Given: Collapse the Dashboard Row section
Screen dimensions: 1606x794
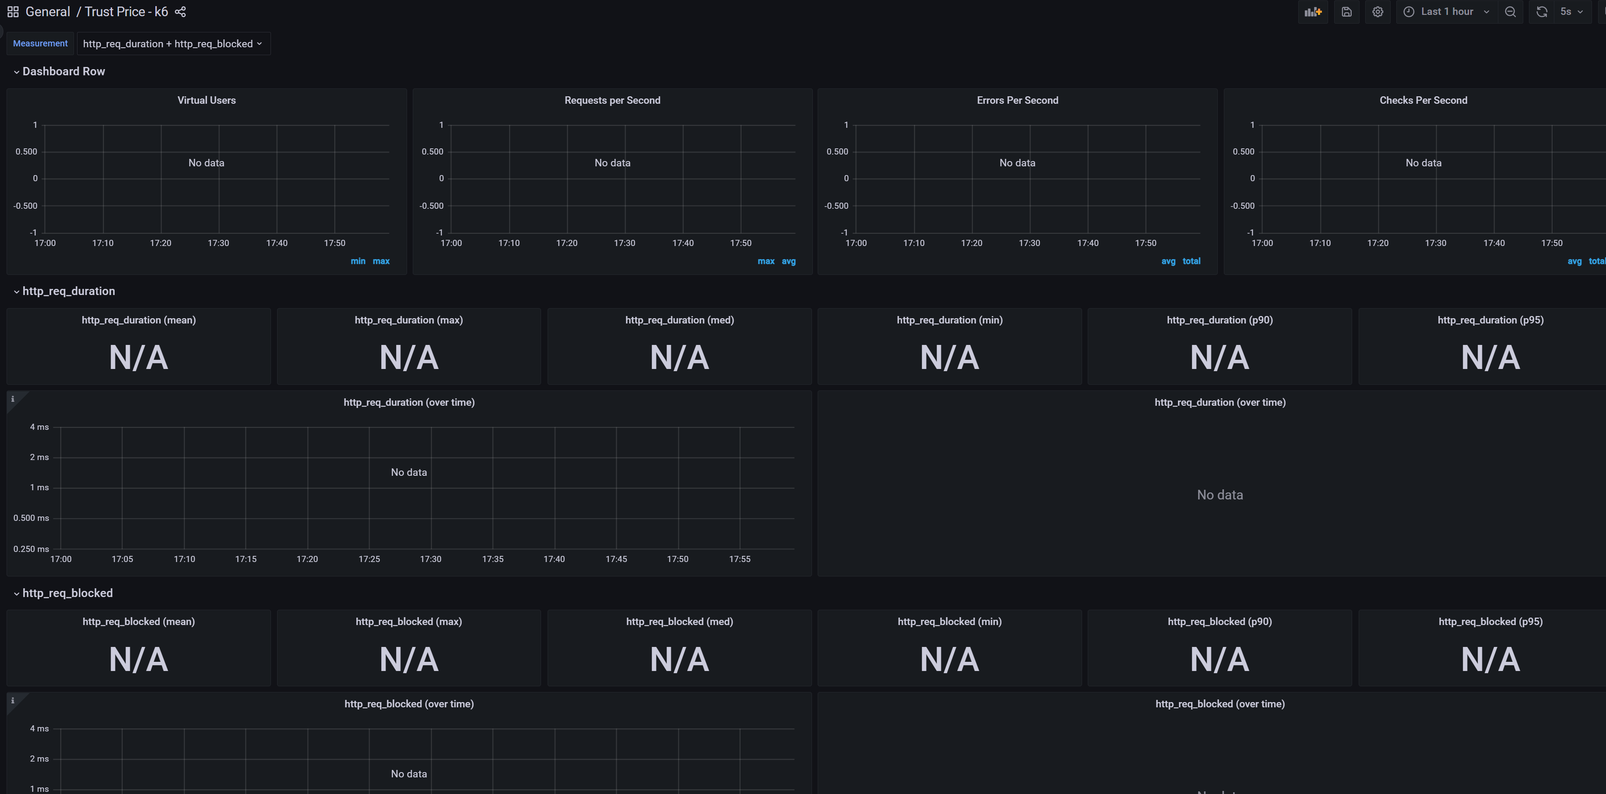Looking at the screenshot, I should coord(63,72).
